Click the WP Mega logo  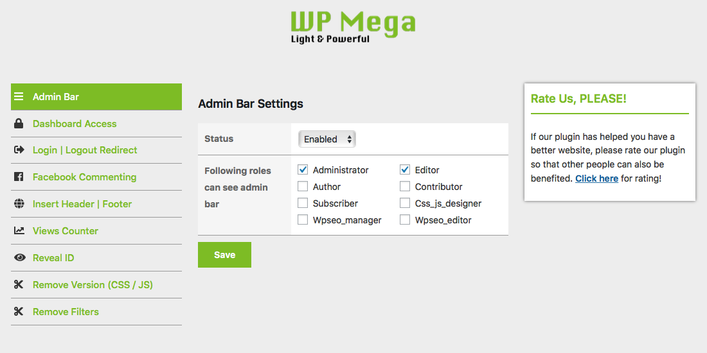tap(353, 27)
